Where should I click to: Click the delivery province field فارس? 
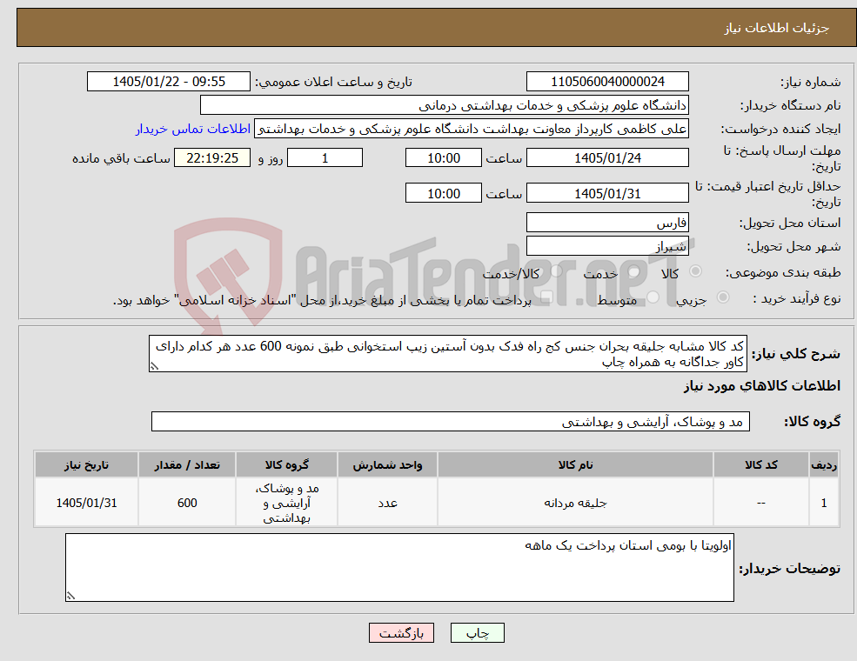point(607,223)
